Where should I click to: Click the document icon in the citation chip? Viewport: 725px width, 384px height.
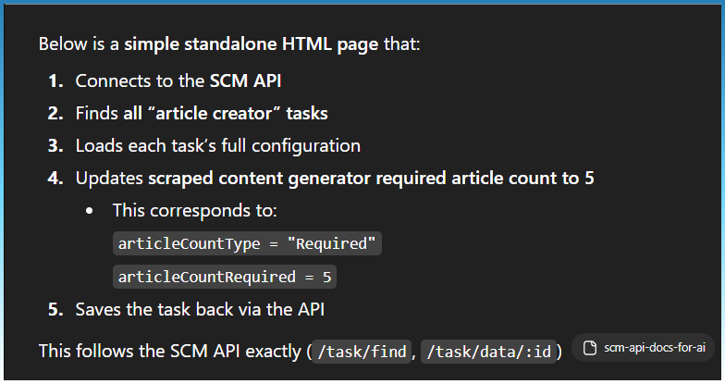coord(589,348)
